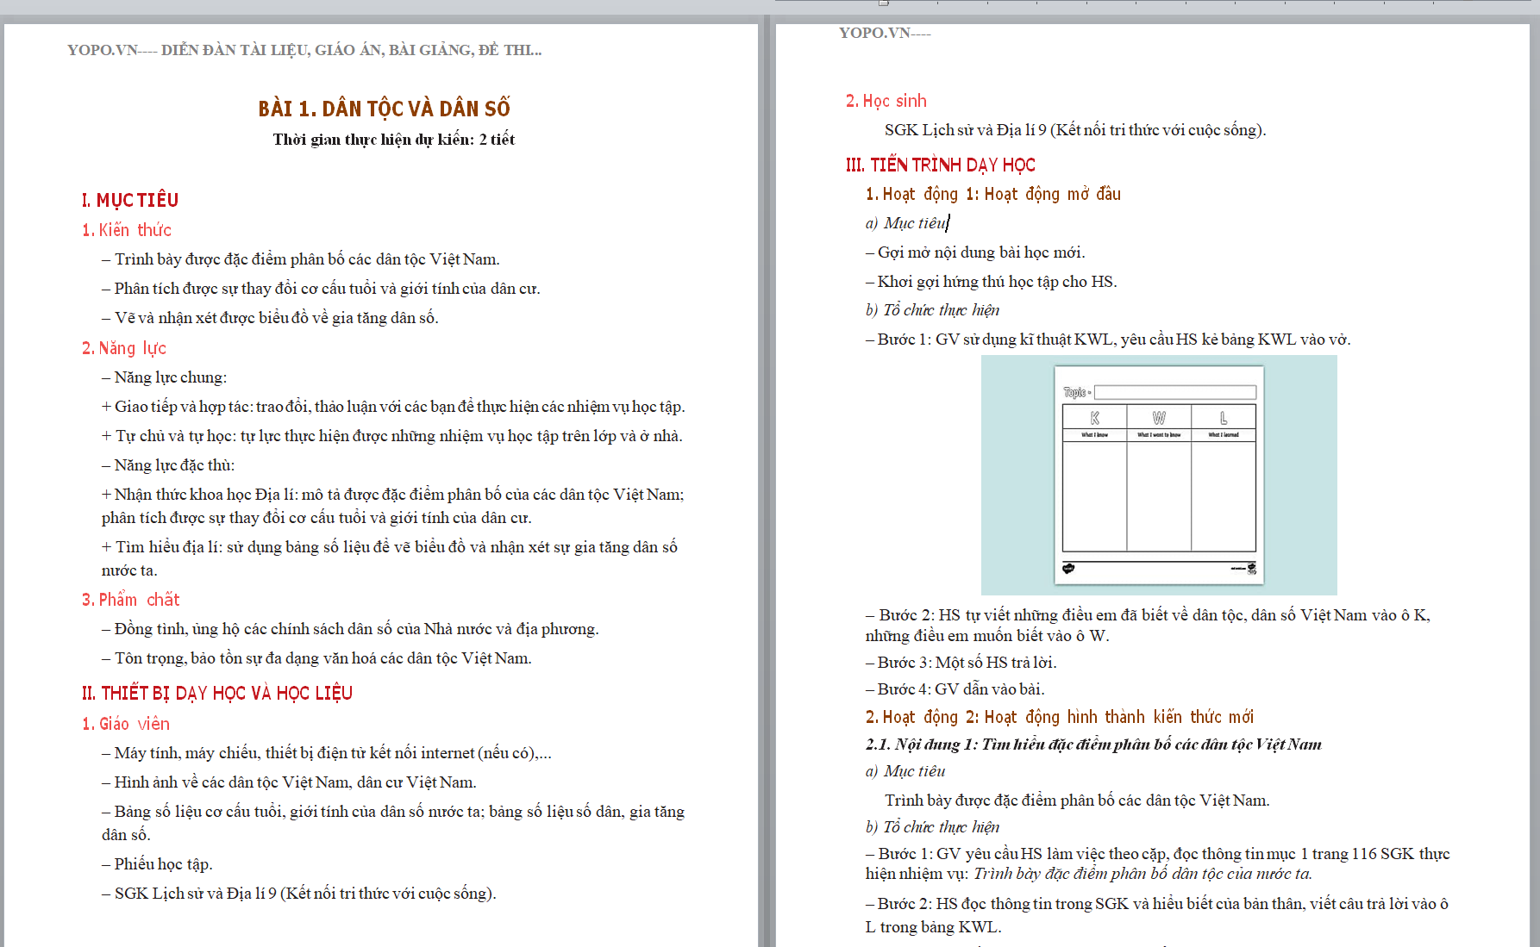Viewport: 1540px width, 947px height.
Task: Click the right page header 'YOPO.VN----'
Action: coord(885,33)
